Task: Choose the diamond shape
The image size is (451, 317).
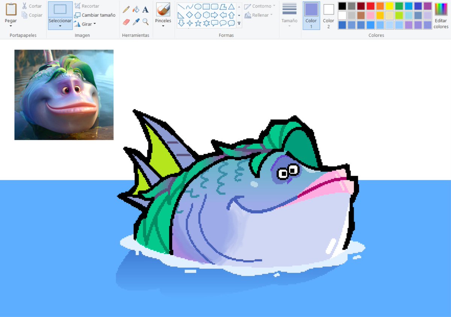Action: click(189, 15)
